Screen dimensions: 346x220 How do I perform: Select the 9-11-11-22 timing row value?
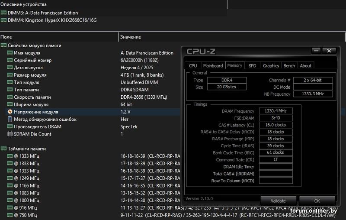(228, 215)
